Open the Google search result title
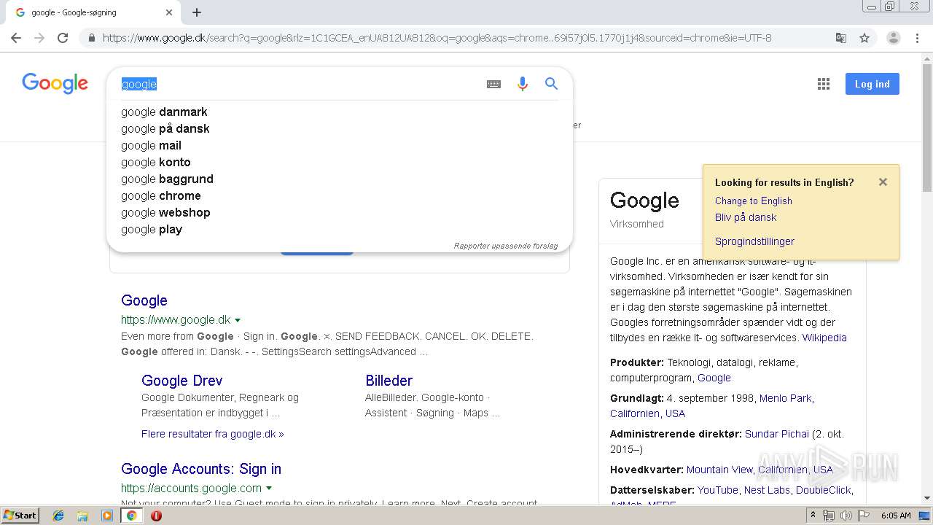The image size is (933, 525). click(144, 300)
